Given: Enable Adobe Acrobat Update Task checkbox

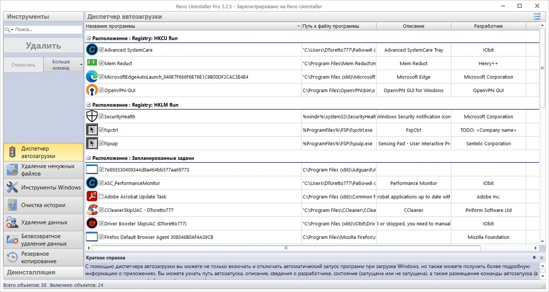Looking at the screenshot, I should click(101, 196).
